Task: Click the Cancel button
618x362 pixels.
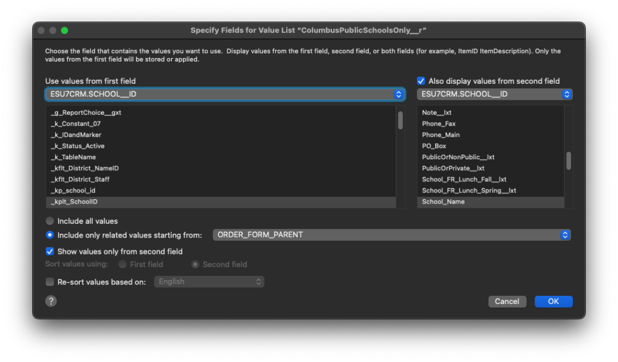Action: coord(507,302)
